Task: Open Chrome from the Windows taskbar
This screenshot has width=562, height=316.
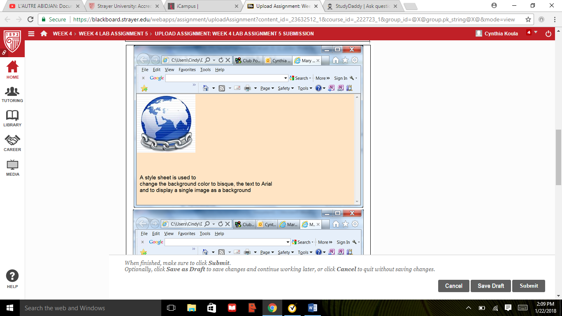Action: coord(272,307)
